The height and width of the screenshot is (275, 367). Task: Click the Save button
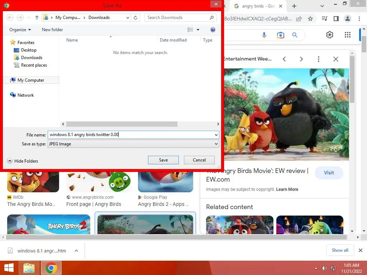[x=163, y=160]
